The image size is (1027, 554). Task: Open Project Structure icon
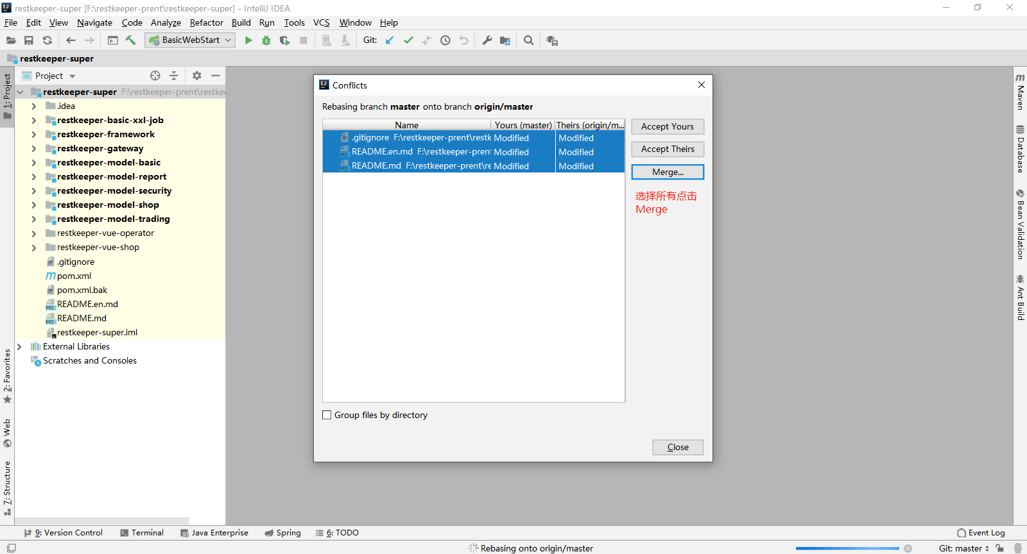click(x=505, y=40)
